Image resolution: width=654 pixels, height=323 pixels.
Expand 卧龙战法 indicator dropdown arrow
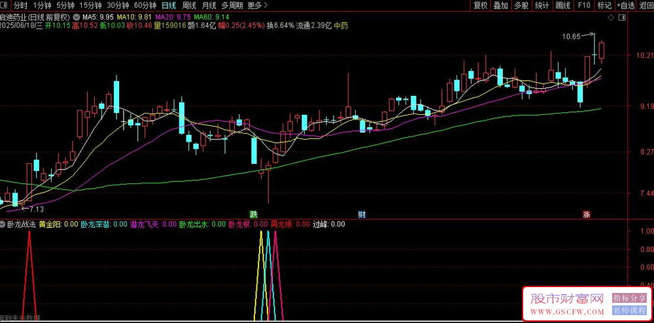3,224
